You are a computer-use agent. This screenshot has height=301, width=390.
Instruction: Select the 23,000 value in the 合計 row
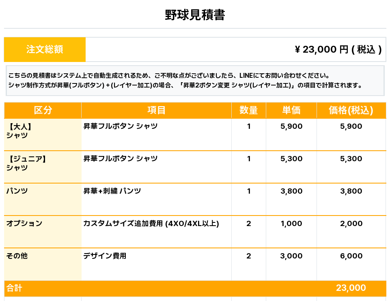(351, 288)
